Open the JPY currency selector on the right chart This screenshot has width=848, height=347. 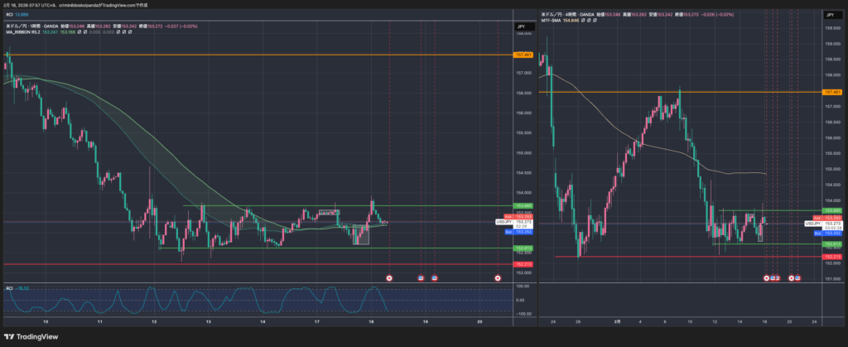(x=830, y=14)
